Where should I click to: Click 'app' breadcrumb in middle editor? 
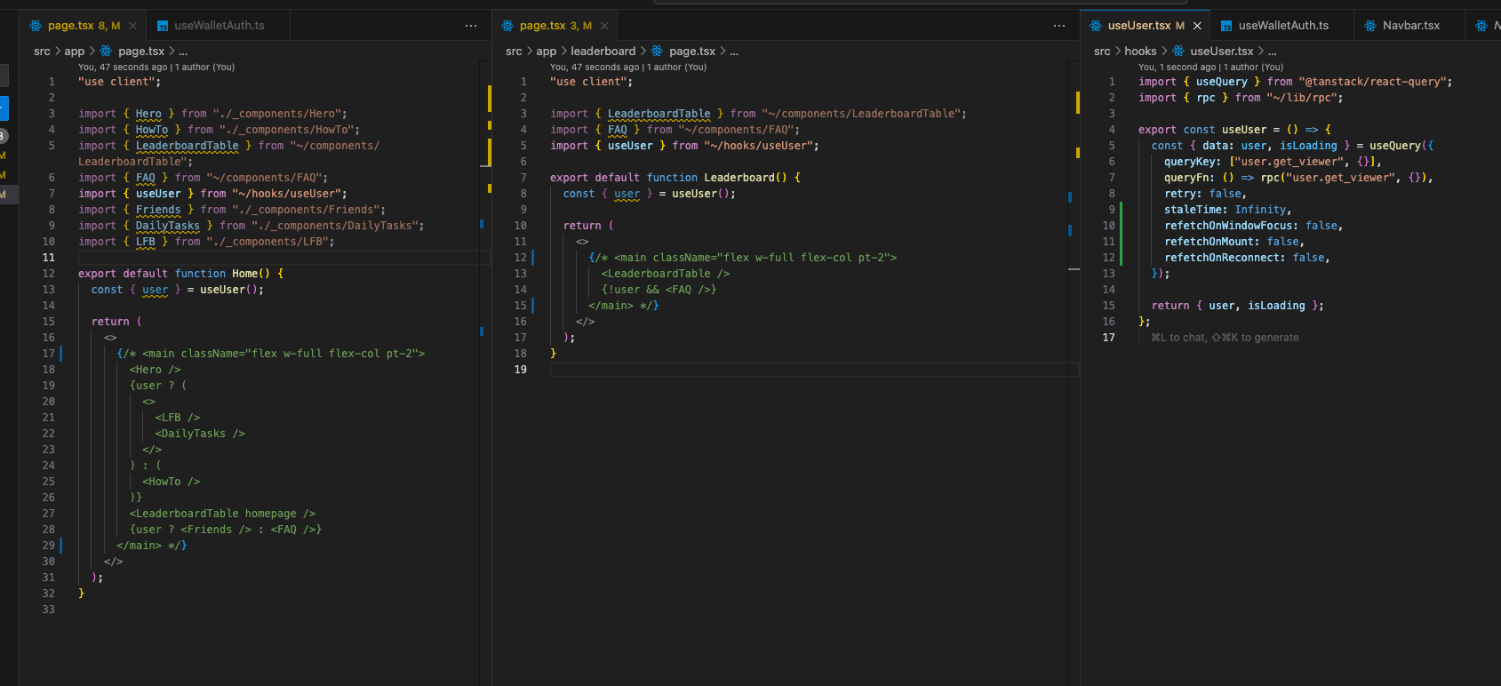pyautogui.click(x=547, y=52)
